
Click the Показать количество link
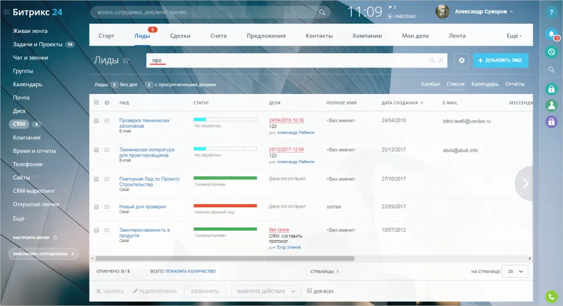[190, 271]
